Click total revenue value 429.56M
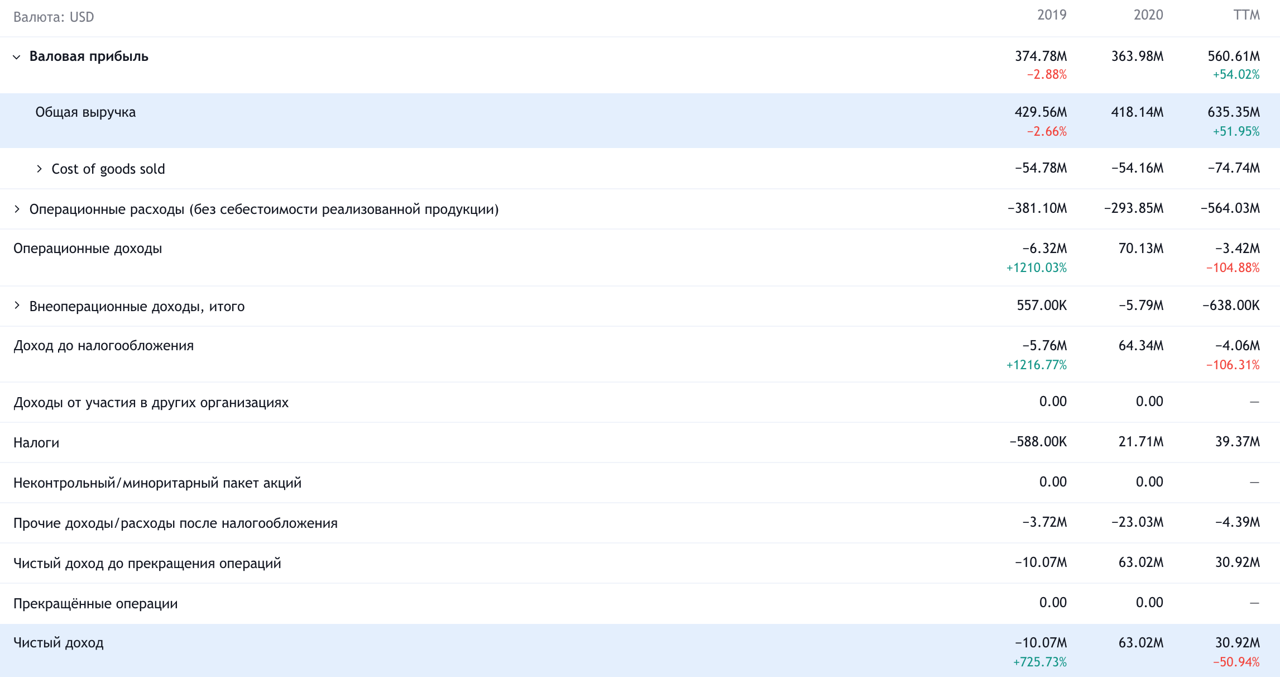 tap(1041, 112)
